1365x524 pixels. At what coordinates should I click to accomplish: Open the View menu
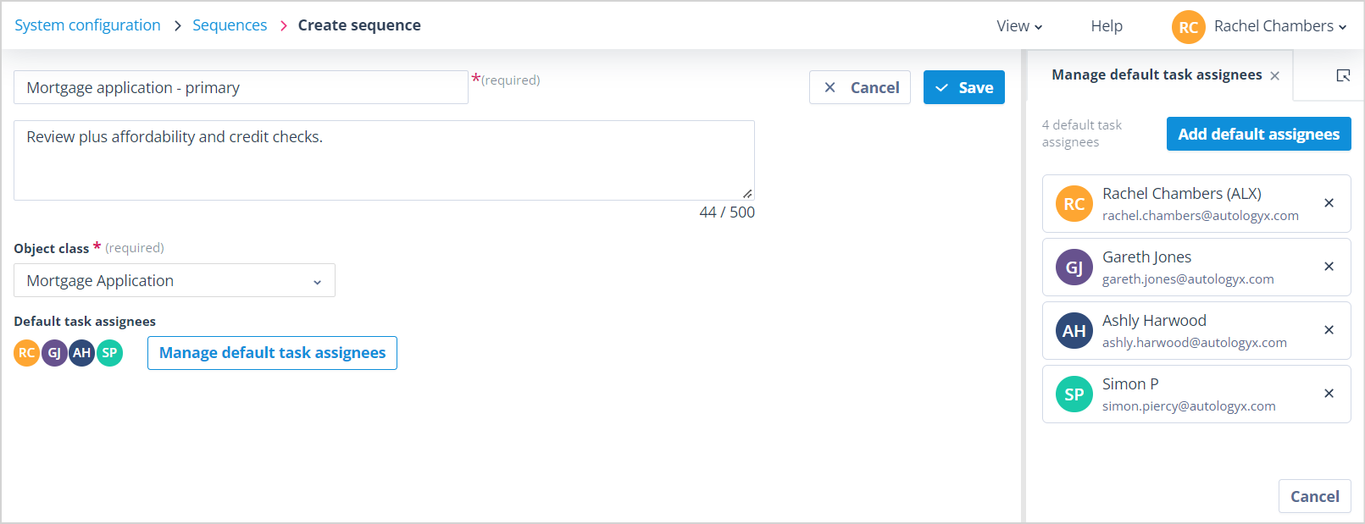[1019, 26]
